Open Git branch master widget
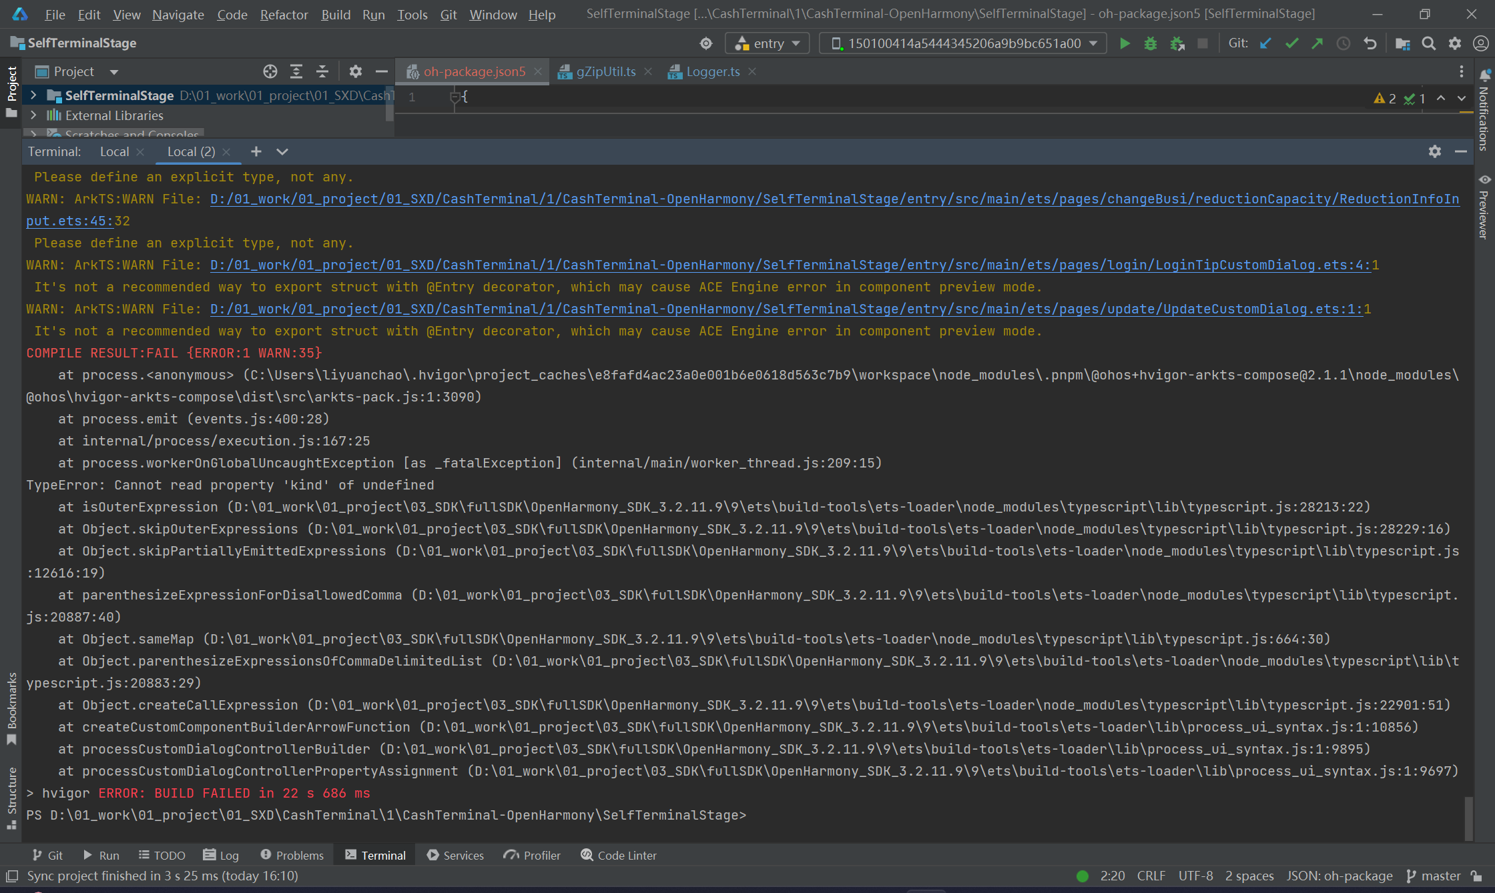1495x893 pixels. [x=1433, y=876]
